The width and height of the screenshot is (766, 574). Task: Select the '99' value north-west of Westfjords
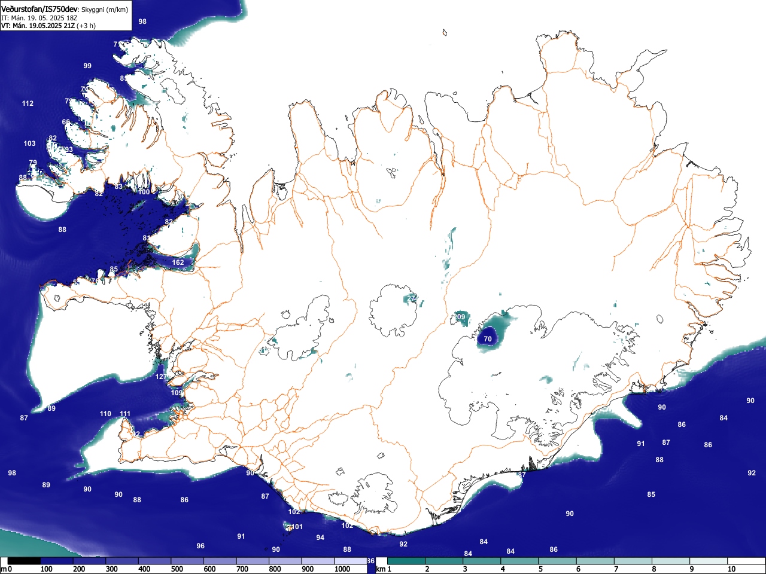(x=87, y=66)
